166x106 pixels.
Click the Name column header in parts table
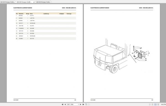[31, 14]
